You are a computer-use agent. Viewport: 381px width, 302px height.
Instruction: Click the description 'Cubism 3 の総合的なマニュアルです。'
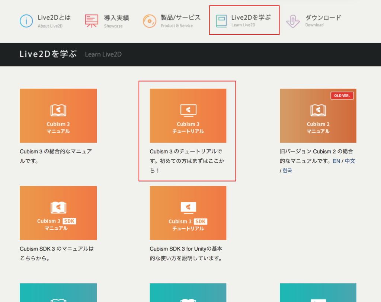[56, 156]
